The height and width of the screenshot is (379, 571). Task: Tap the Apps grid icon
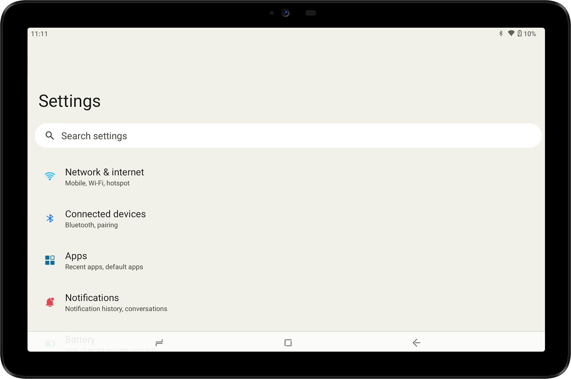coord(50,260)
